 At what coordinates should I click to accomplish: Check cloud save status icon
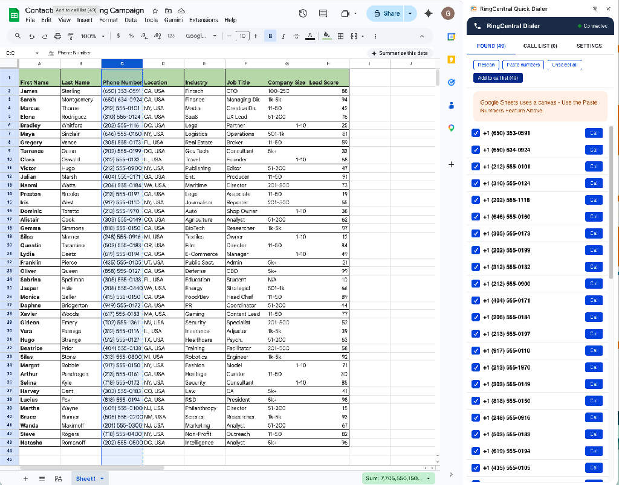[181, 11]
